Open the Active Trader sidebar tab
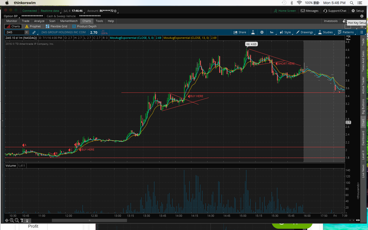Image resolution: width=368 pixels, height=230 pixels. 363,85
